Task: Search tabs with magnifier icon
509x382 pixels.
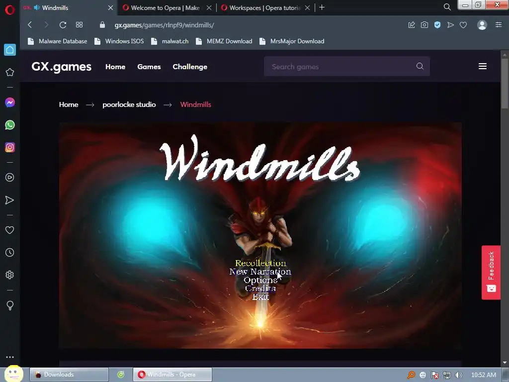Action: pos(447,7)
